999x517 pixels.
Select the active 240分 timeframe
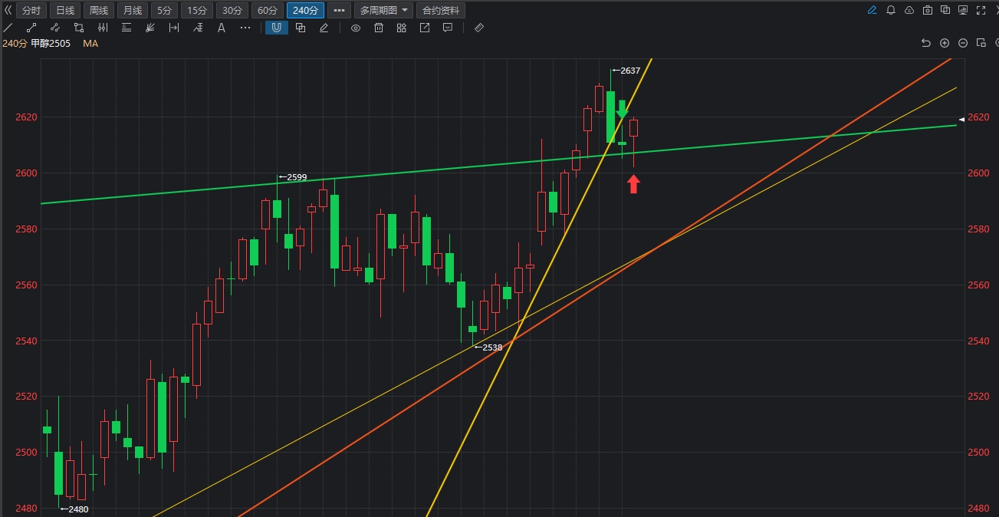(305, 11)
